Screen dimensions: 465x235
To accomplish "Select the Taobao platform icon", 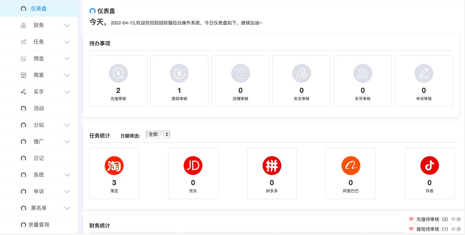I will pyautogui.click(x=114, y=166).
